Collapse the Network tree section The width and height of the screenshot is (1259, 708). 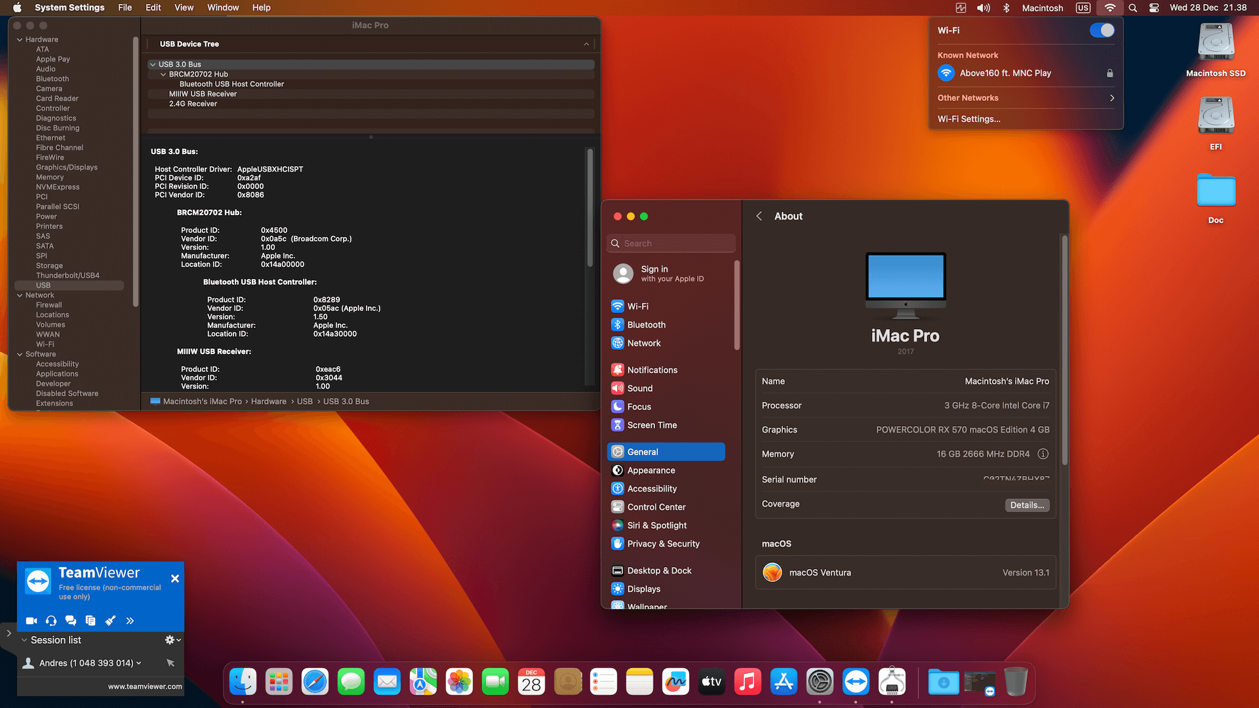pos(20,296)
